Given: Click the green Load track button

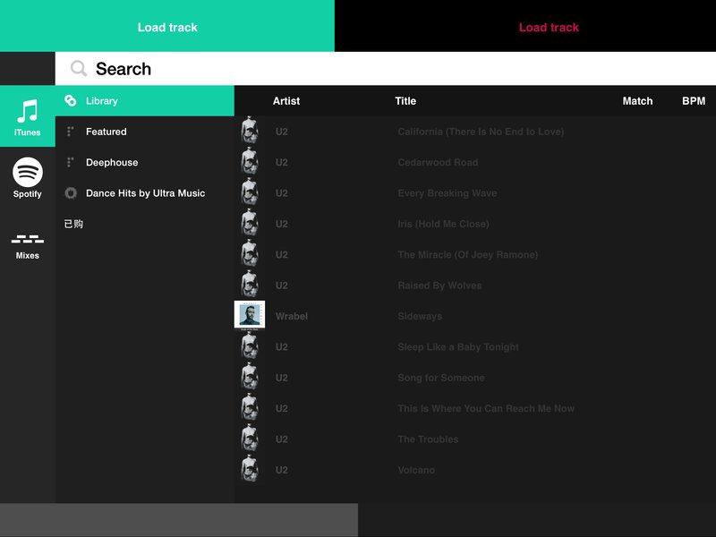Looking at the screenshot, I should (x=167, y=26).
